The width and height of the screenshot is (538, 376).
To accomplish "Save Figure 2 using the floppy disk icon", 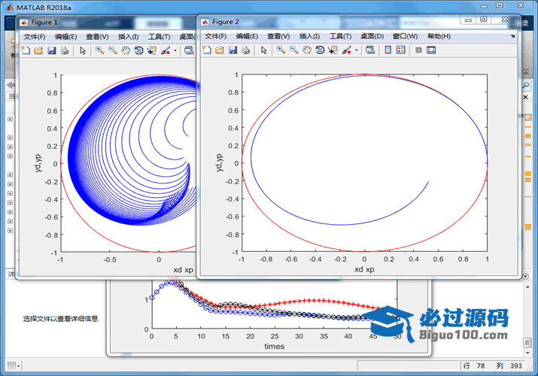I will coord(233,50).
